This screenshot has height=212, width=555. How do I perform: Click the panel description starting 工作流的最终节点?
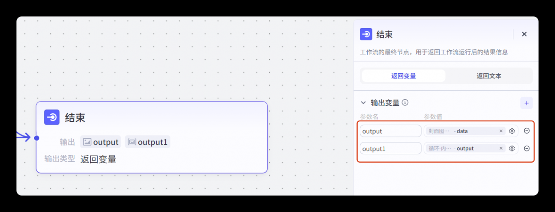point(434,52)
